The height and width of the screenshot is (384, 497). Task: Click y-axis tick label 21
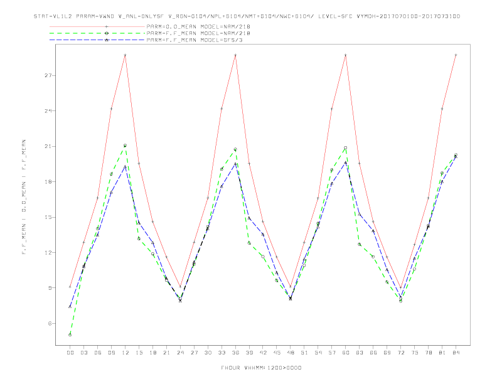[48, 146]
